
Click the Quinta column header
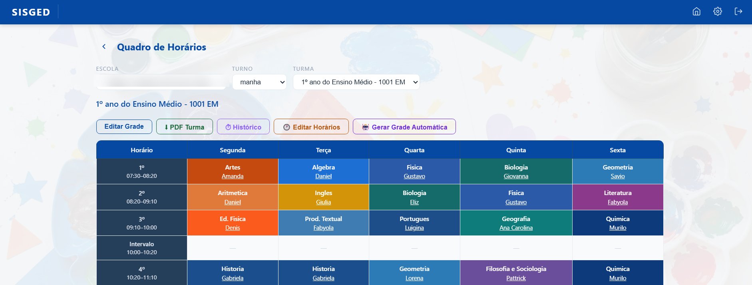coord(516,150)
